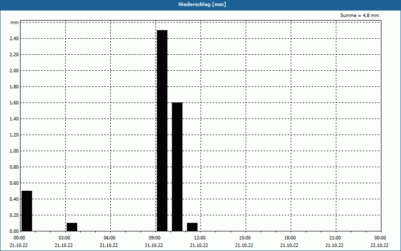Click the 03:00 time label
Image resolution: width=401 pixels, height=251 pixels.
(x=66, y=238)
